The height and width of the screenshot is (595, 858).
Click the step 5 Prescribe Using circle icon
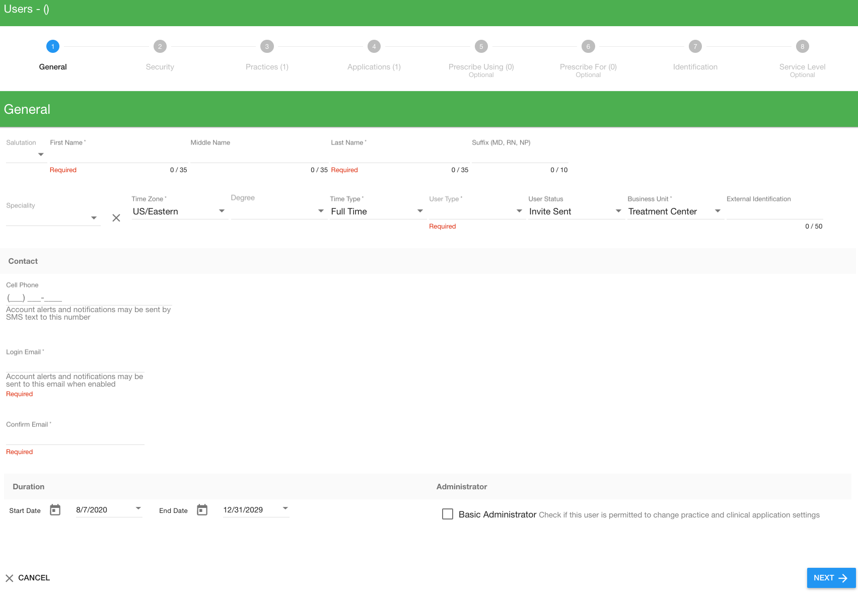coord(481,46)
